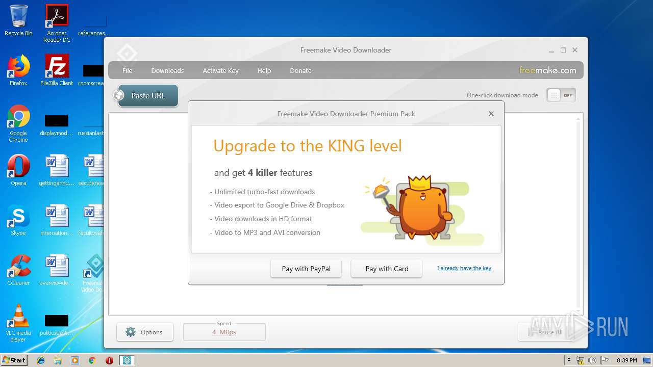The image size is (653, 367).
Task: Launch Google Chrome desktop shortcut
Action: tap(18, 123)
